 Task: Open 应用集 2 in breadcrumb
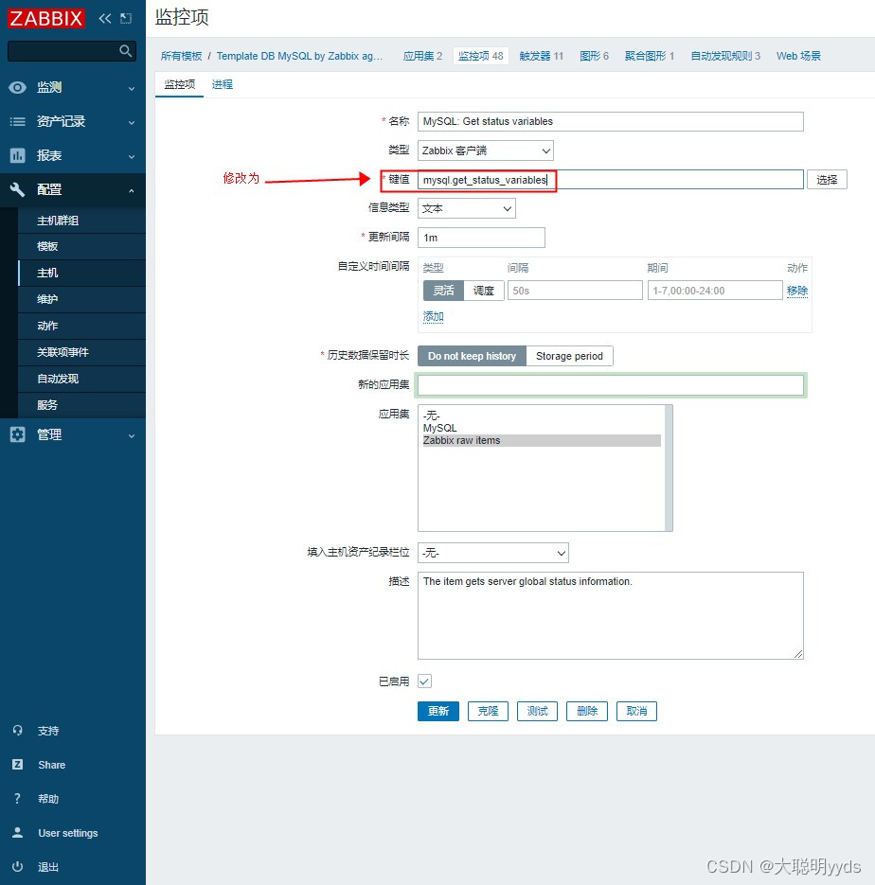(x=422, y=56)
